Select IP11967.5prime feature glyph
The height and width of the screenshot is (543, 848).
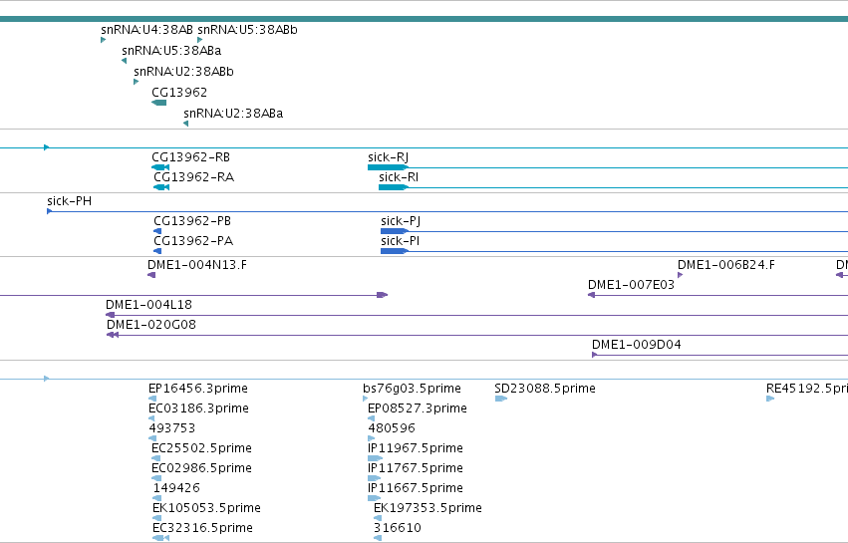[x=375, y=458]
